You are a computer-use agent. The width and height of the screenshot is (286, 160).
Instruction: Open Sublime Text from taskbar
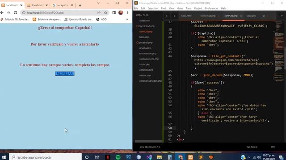click(201, 157)
